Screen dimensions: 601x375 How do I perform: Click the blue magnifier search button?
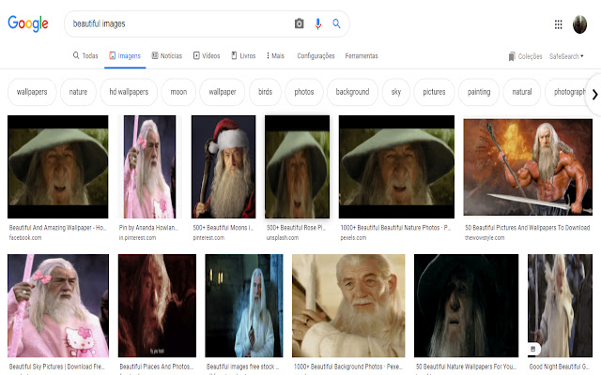tap(336, 23)
